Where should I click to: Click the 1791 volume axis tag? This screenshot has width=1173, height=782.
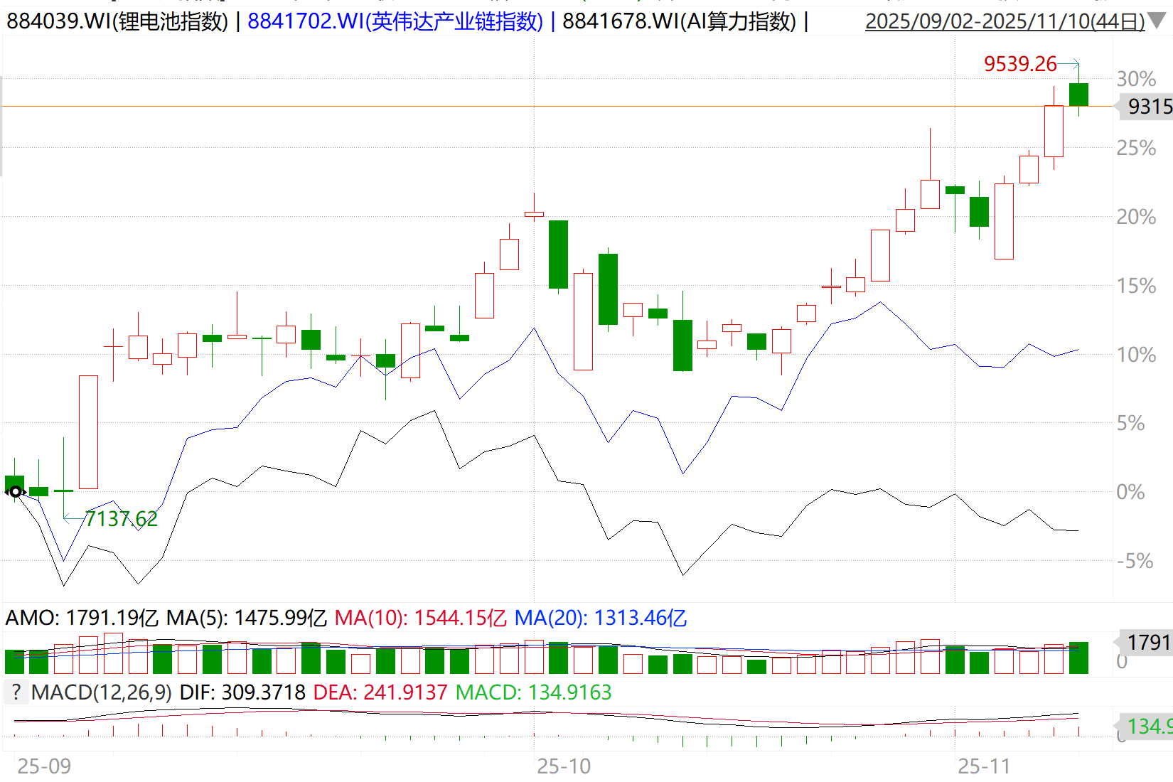pyautogui.click(x=1146, y=643)
